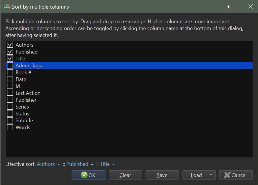Tick the Publisher column checkbox
This screenshot has width=258, height=185.
10,100
